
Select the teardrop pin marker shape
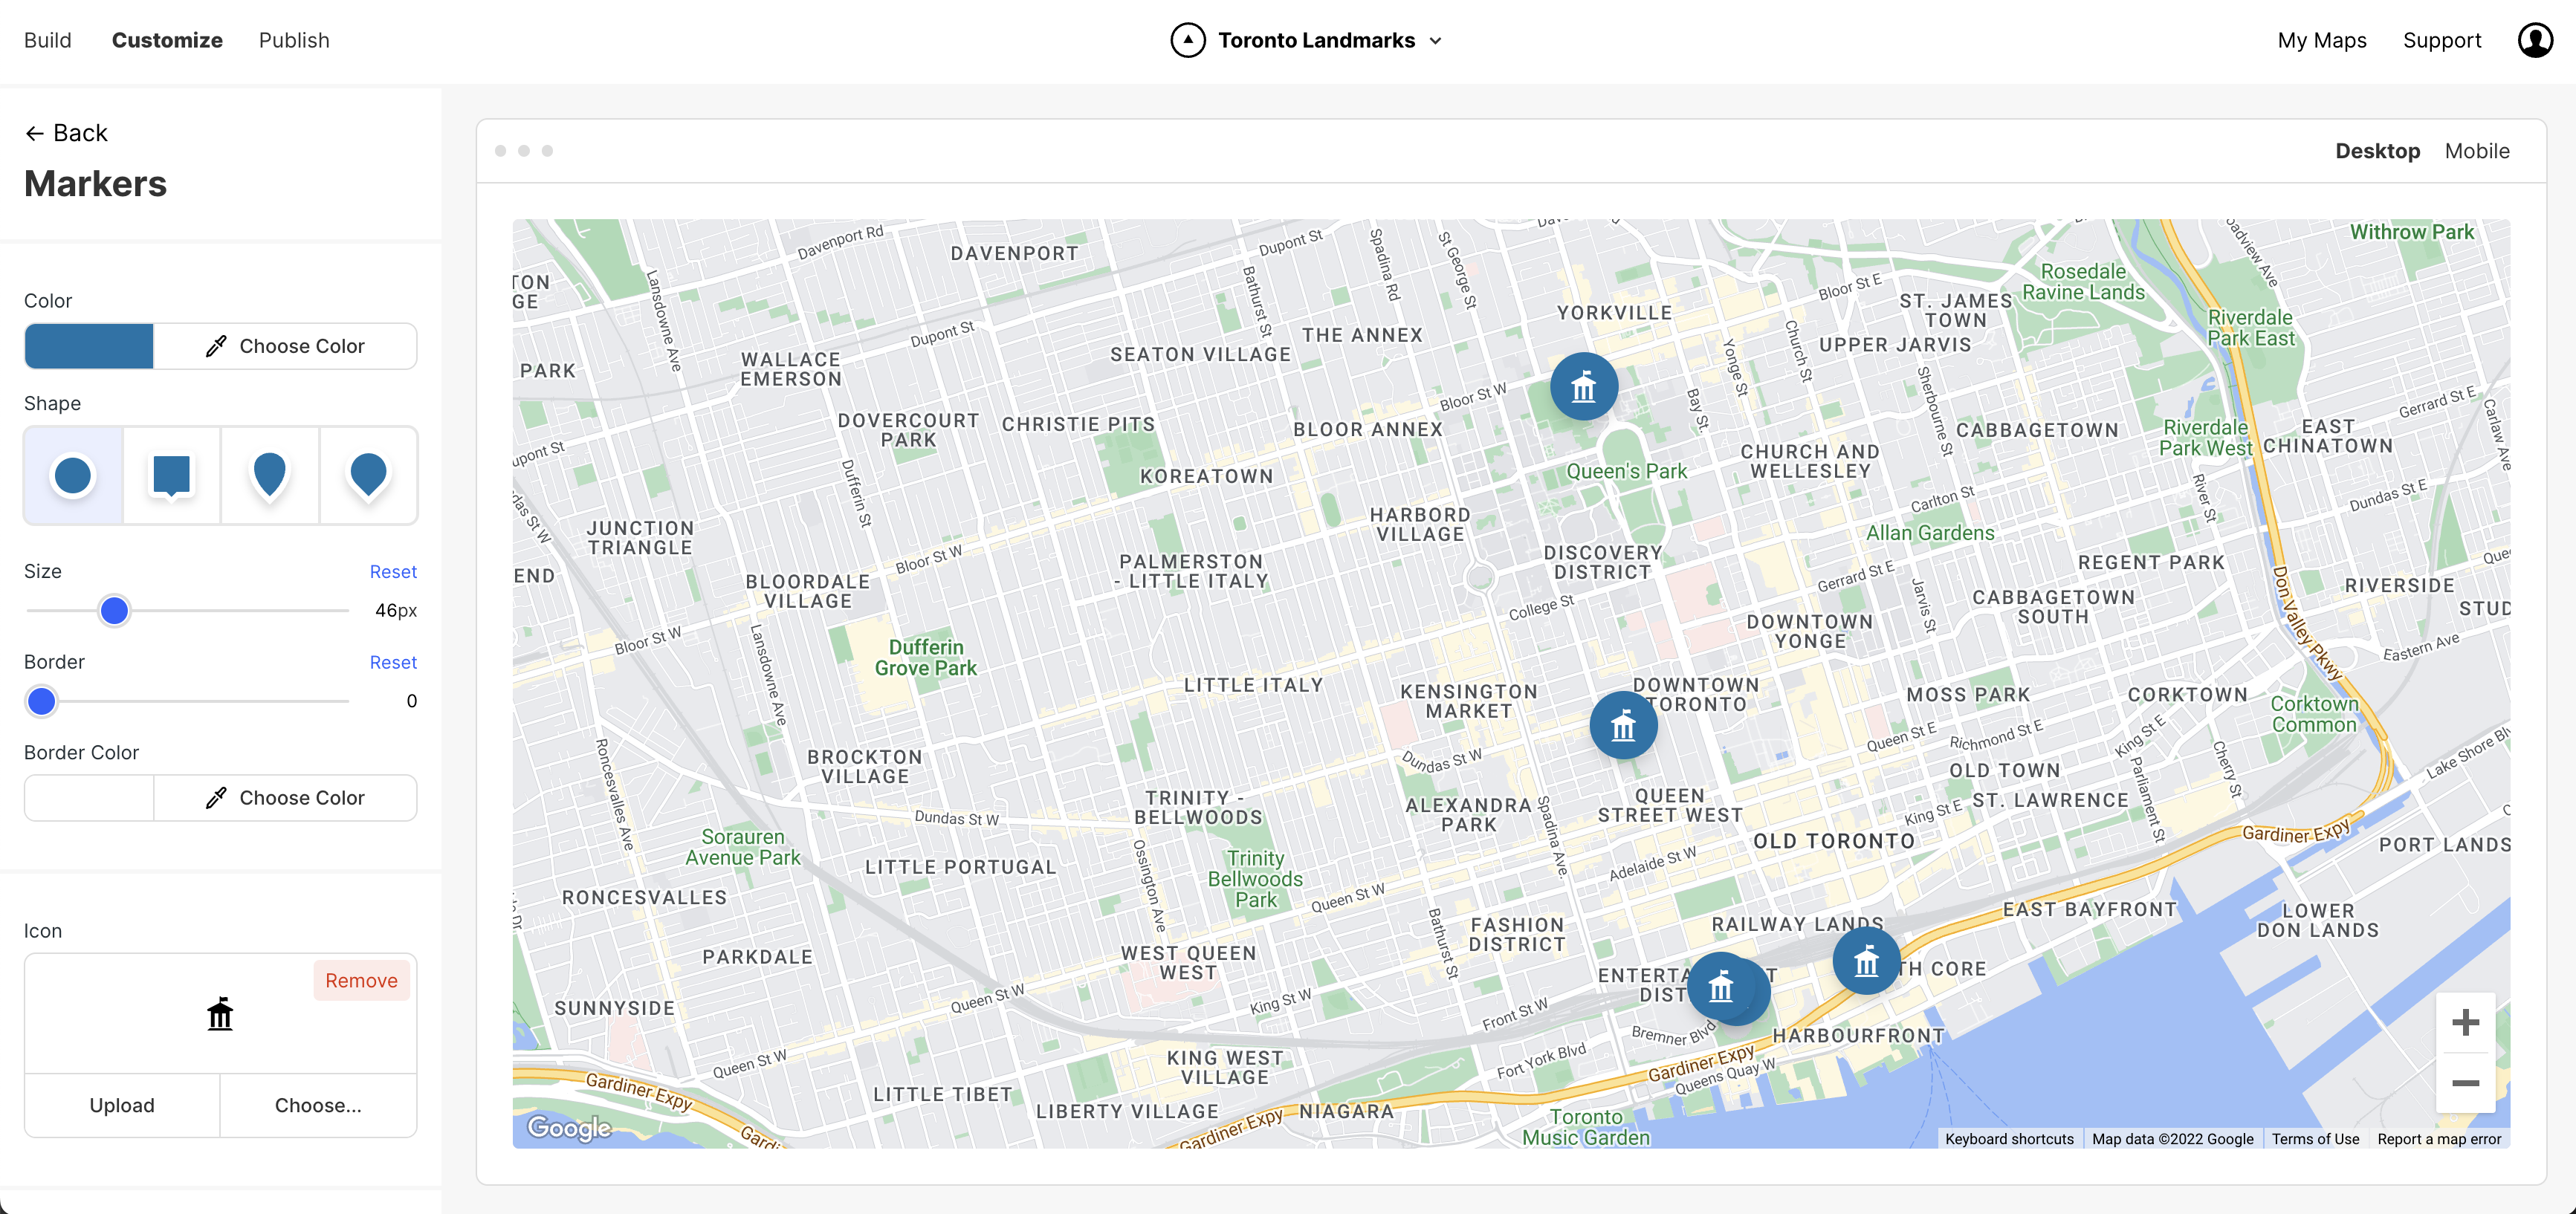(270, 475)
